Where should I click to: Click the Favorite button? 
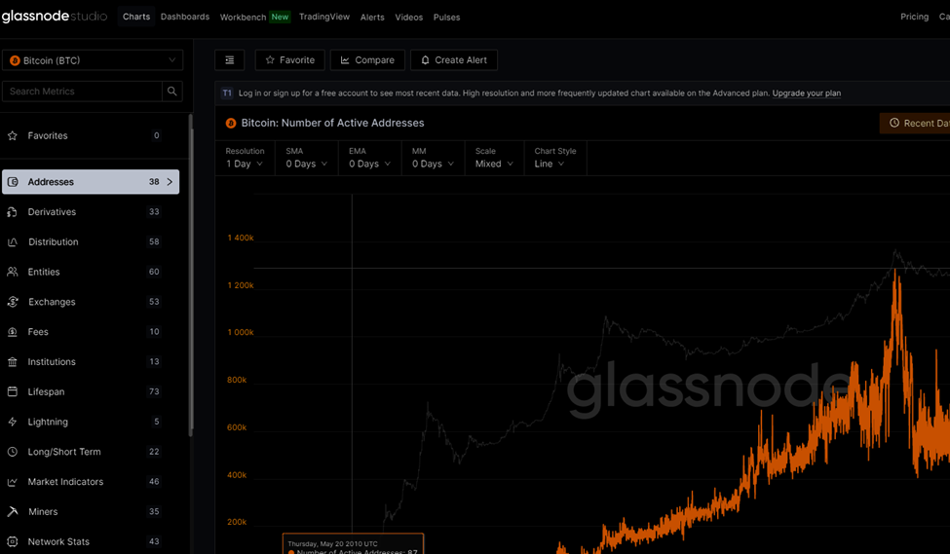click(289, 60)
